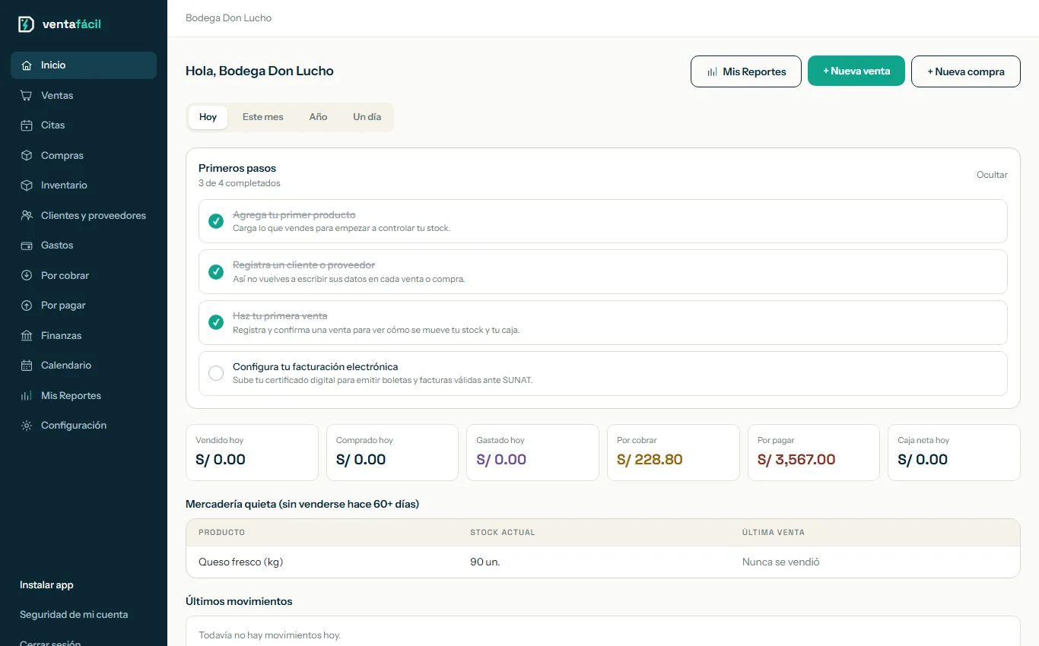Switch to the Este mes tab

click(263, 117)
